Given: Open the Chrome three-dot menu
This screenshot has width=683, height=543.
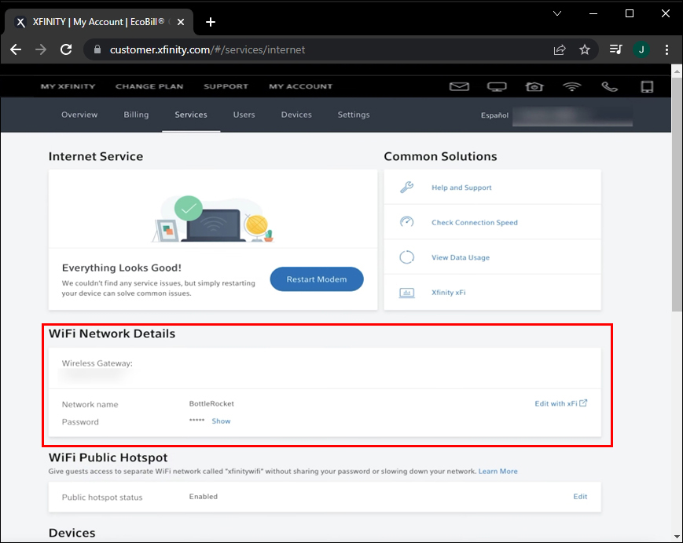Looking at the screenshot, I should coord(667,49).
